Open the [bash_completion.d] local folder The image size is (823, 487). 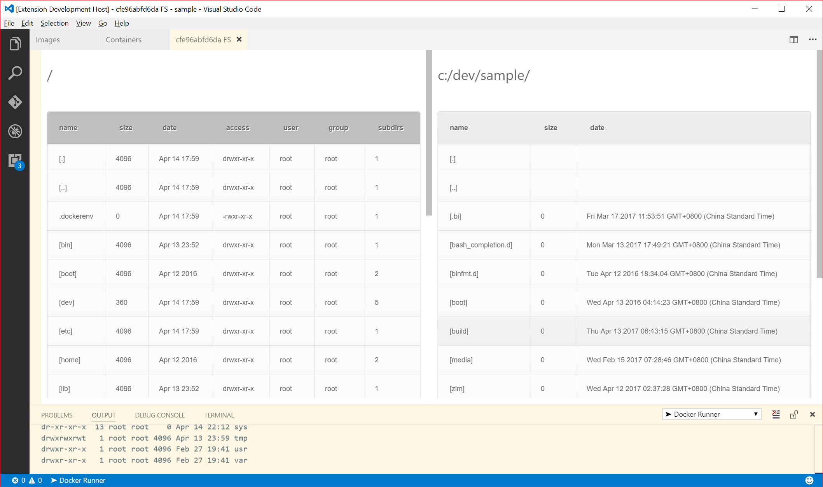tap(481, 245)
